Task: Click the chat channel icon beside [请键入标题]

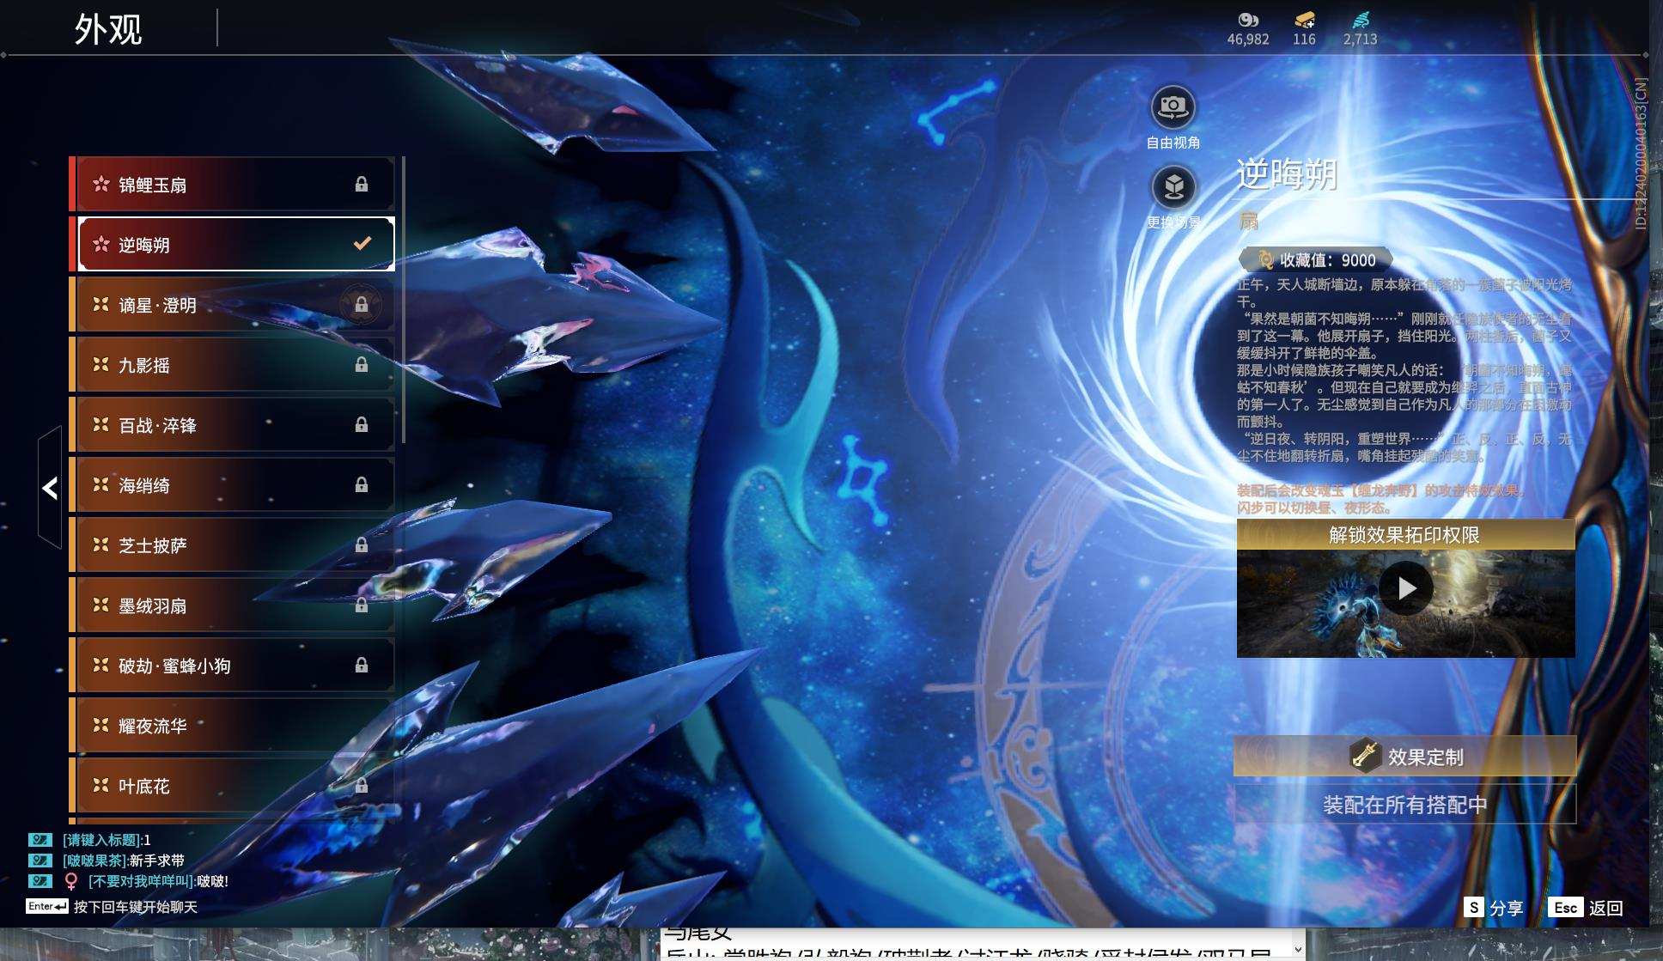Action: [x=40, y=840]
